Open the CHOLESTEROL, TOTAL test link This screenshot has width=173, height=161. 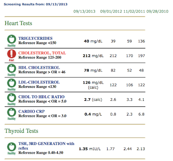click(42, 53)
